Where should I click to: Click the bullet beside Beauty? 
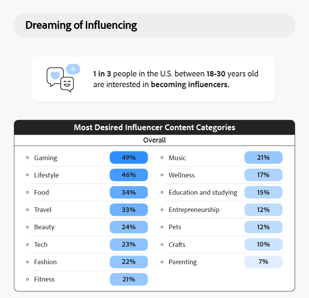click(27, 227)
